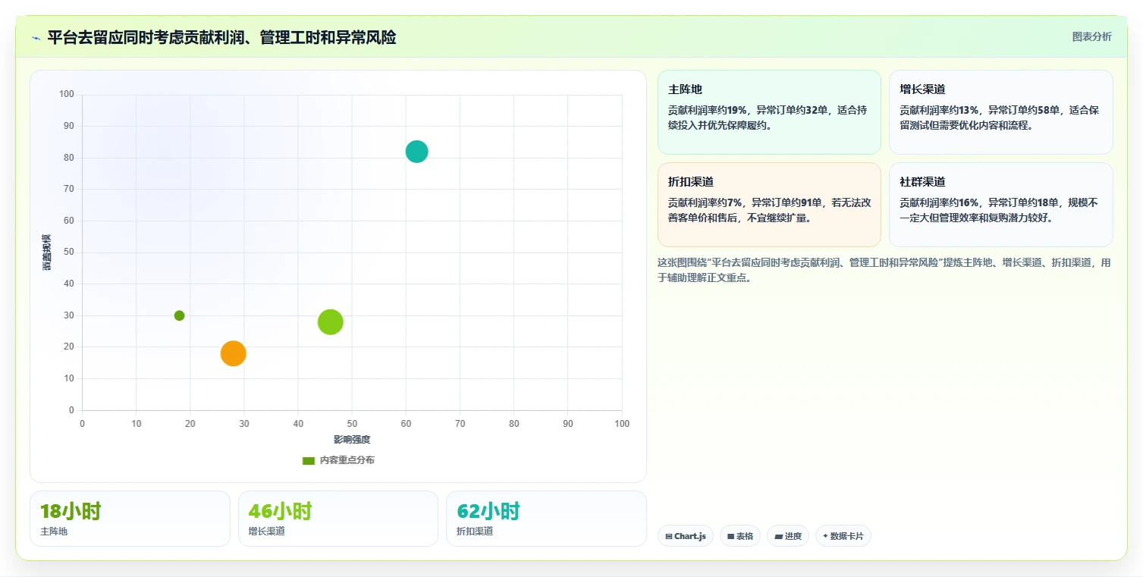Click the 表格 tag
The height and width of the screenshot is (577, 1143).
[739, 536]
